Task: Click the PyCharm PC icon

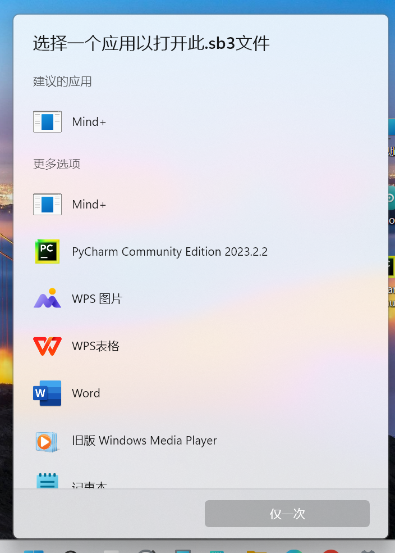Action: pyautogui.click(x=47, y=251)
